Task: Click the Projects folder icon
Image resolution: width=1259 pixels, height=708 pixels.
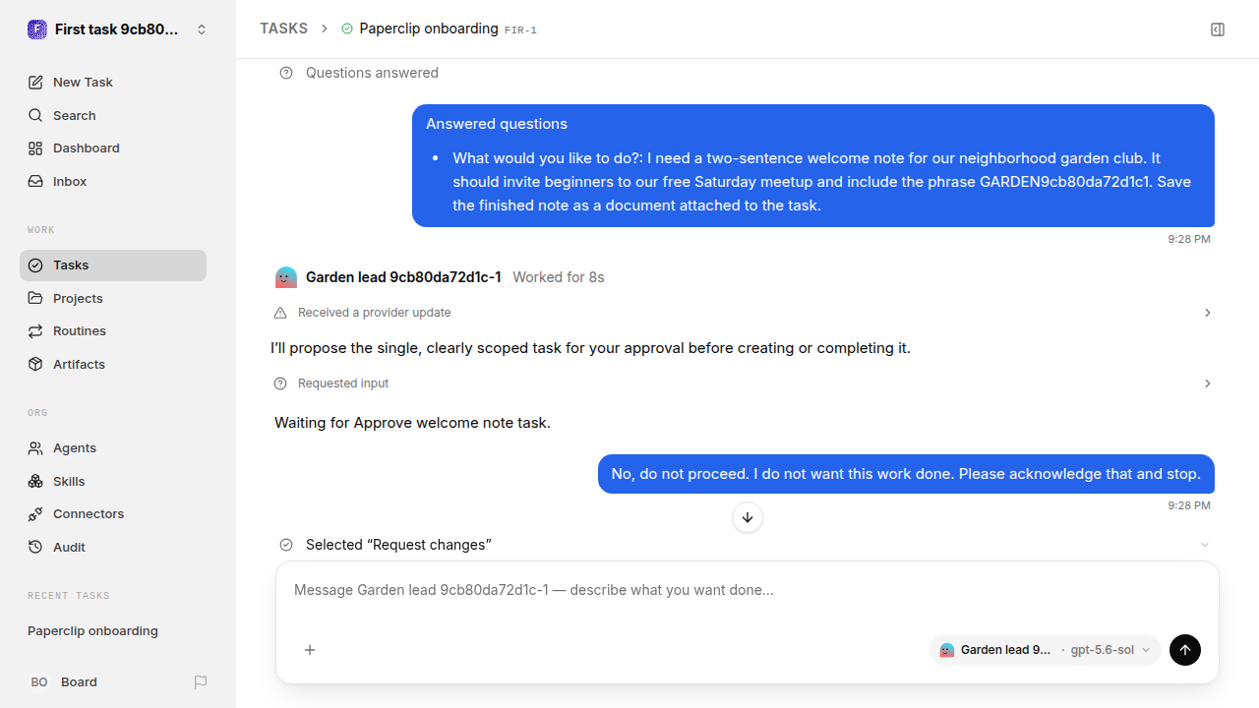Action: [x=35, y=299]
